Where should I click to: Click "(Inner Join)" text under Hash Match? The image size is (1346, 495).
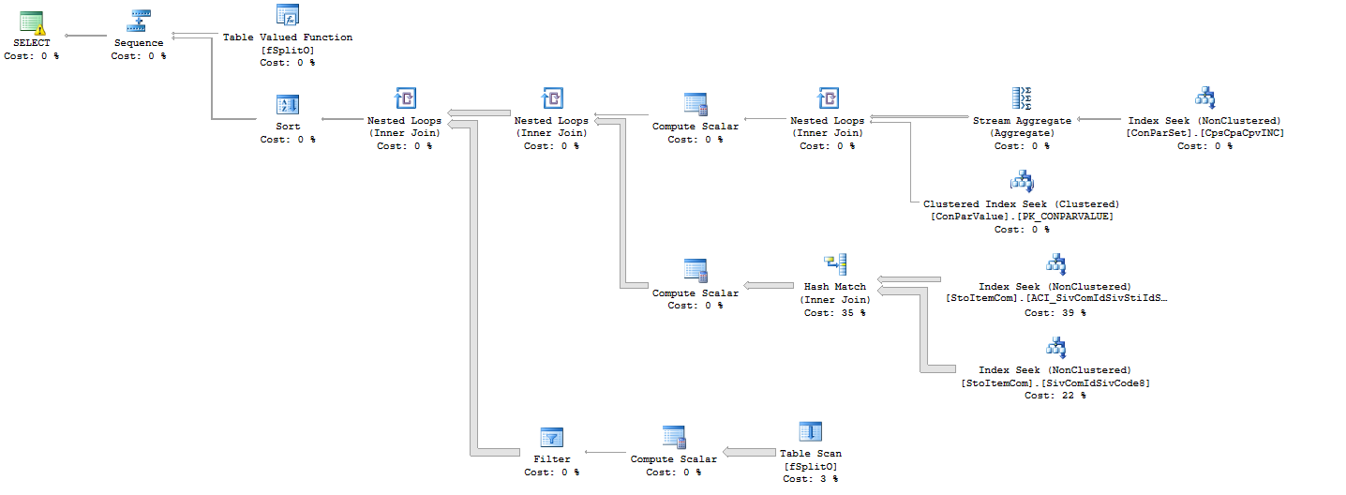[x=834, y=299]
